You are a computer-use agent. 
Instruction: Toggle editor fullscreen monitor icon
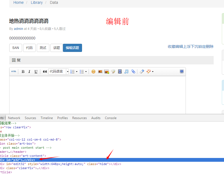pyautogui.click(x=182, y=72)
